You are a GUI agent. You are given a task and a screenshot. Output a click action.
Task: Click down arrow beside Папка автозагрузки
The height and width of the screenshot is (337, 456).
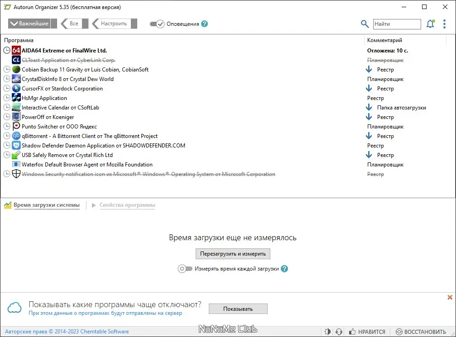coord(369,107)
